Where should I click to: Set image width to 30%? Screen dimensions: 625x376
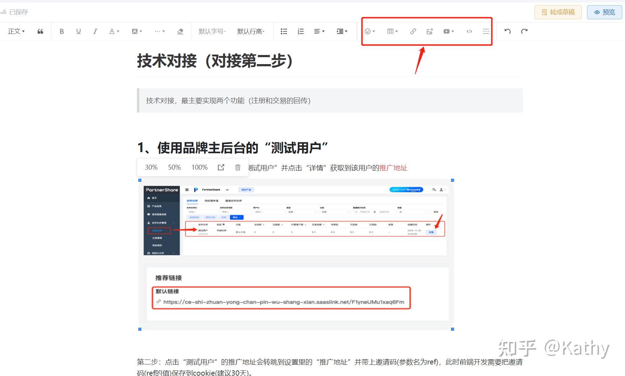pyautogui.click(x=151, y=168)
